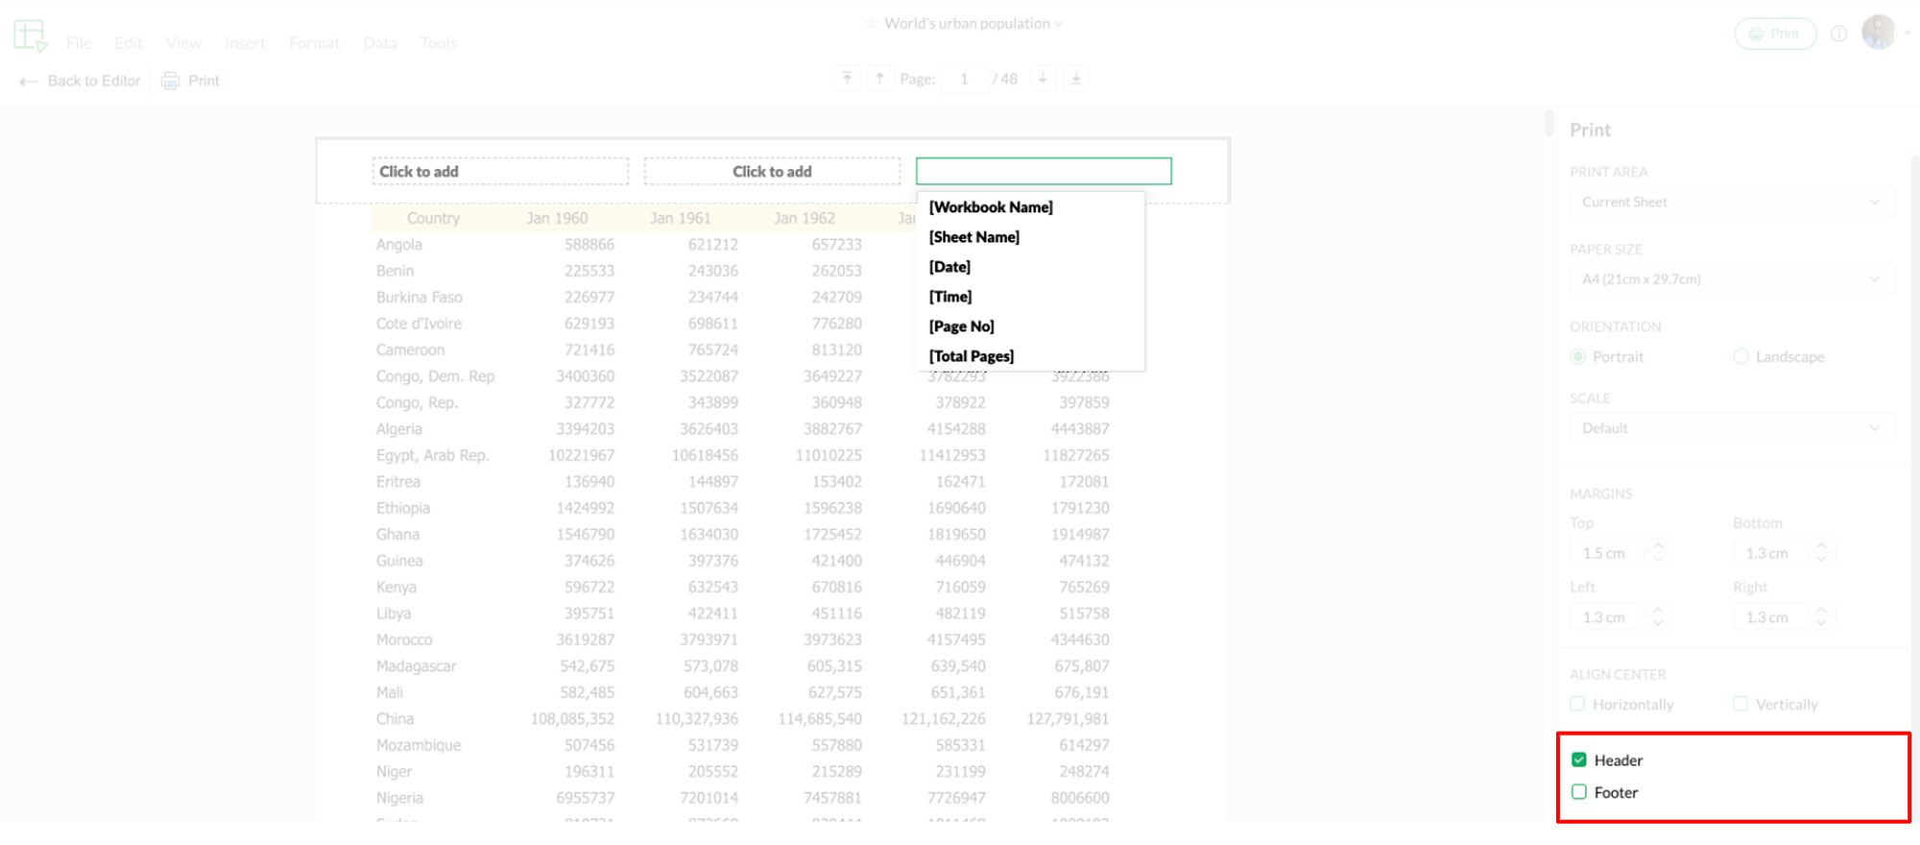Screen dimensions: 1920x845
Task: Go to the previous page arrow
Action: click(879, 79)
